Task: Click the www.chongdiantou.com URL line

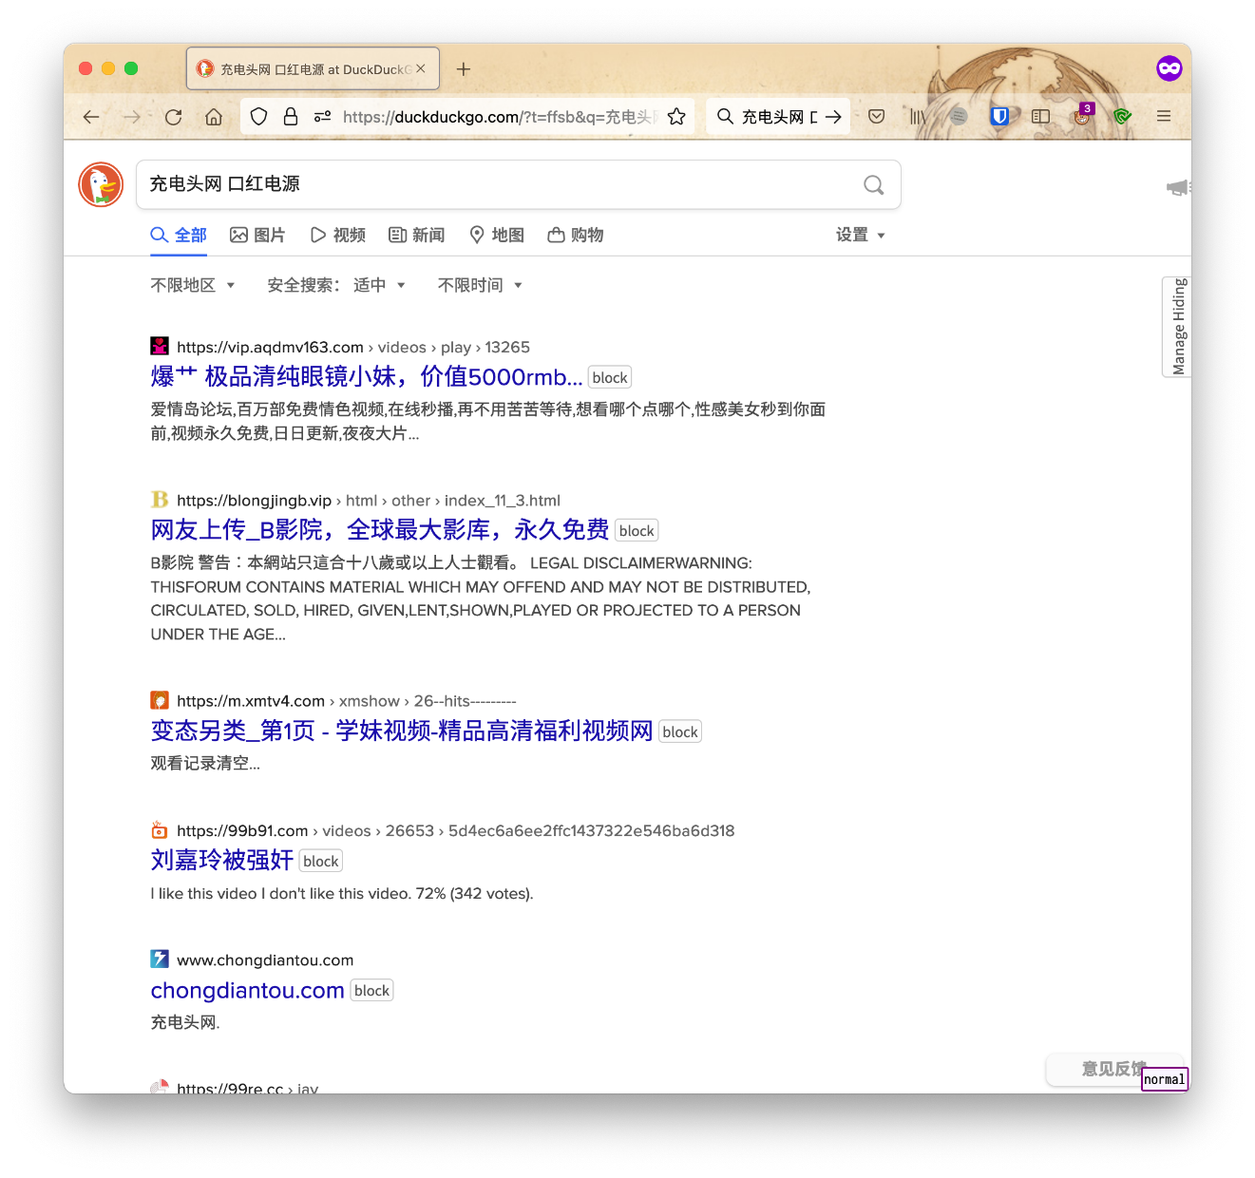Action: [265, 960]
